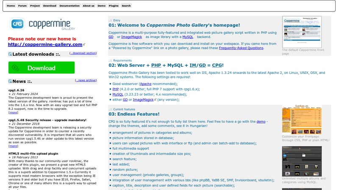Click 'full multimedia support' feature item

131,149
